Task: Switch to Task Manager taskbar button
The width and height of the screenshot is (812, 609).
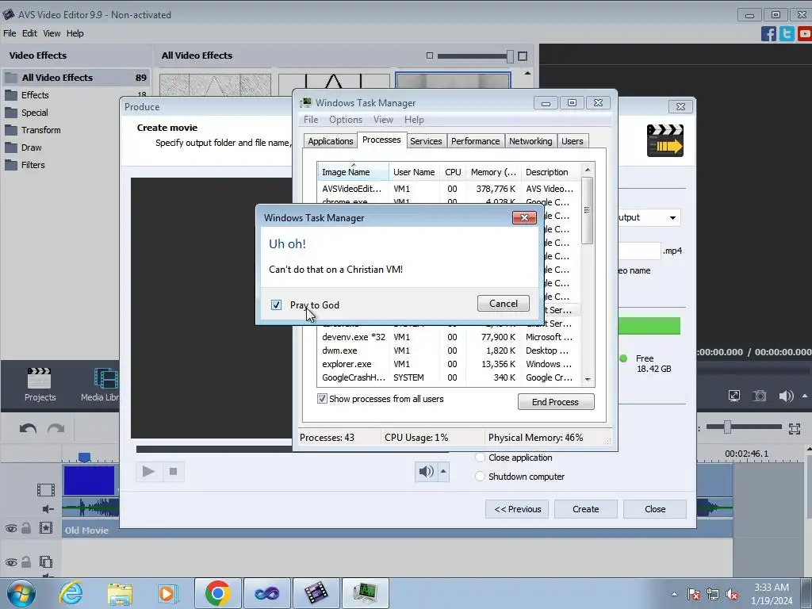Action: [366, 593]
